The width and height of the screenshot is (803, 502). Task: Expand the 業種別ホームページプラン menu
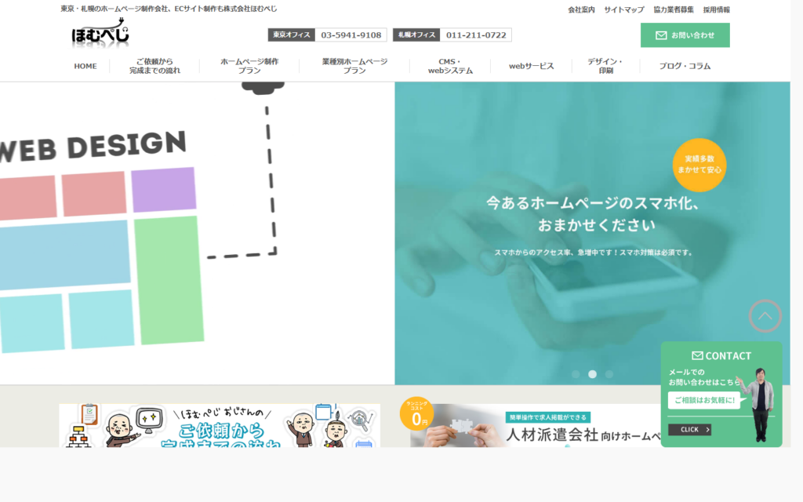click(x=354, y=66)
